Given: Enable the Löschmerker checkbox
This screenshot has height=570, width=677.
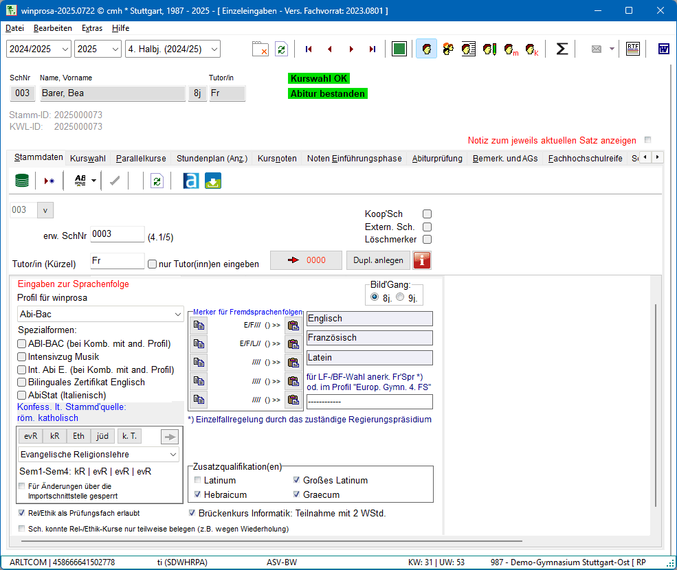Looking at the screenshot, I should pyautogui.click(x=427, y=240).
